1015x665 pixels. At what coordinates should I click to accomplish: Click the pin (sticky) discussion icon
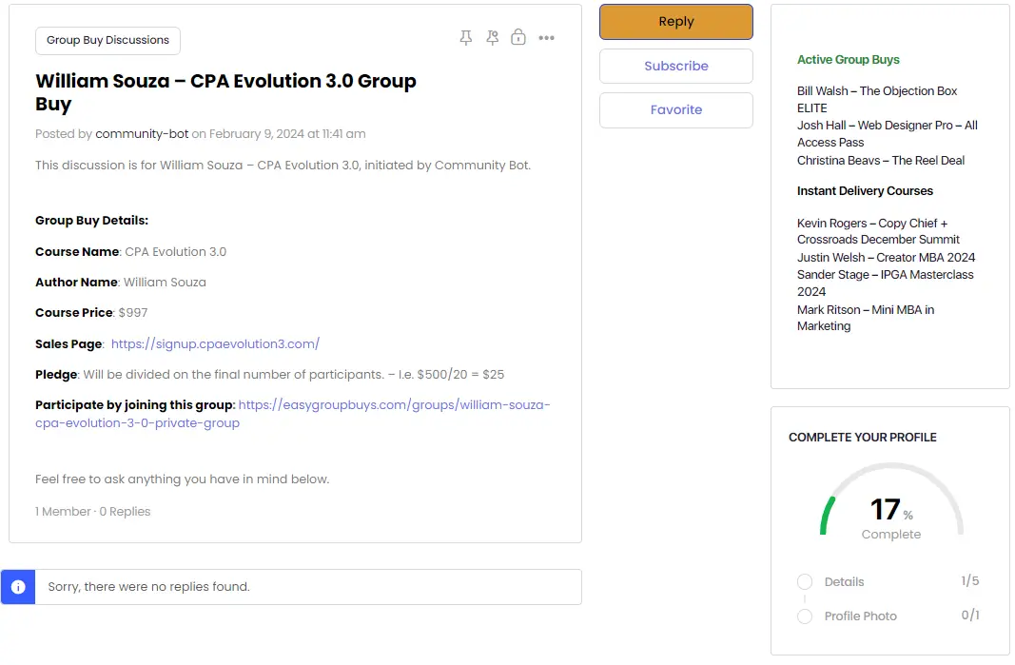(x=465, y=38)
